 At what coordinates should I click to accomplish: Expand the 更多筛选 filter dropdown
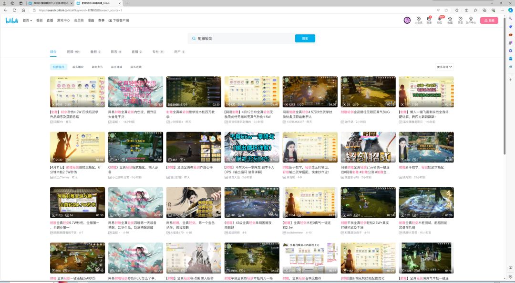point(444,67)
